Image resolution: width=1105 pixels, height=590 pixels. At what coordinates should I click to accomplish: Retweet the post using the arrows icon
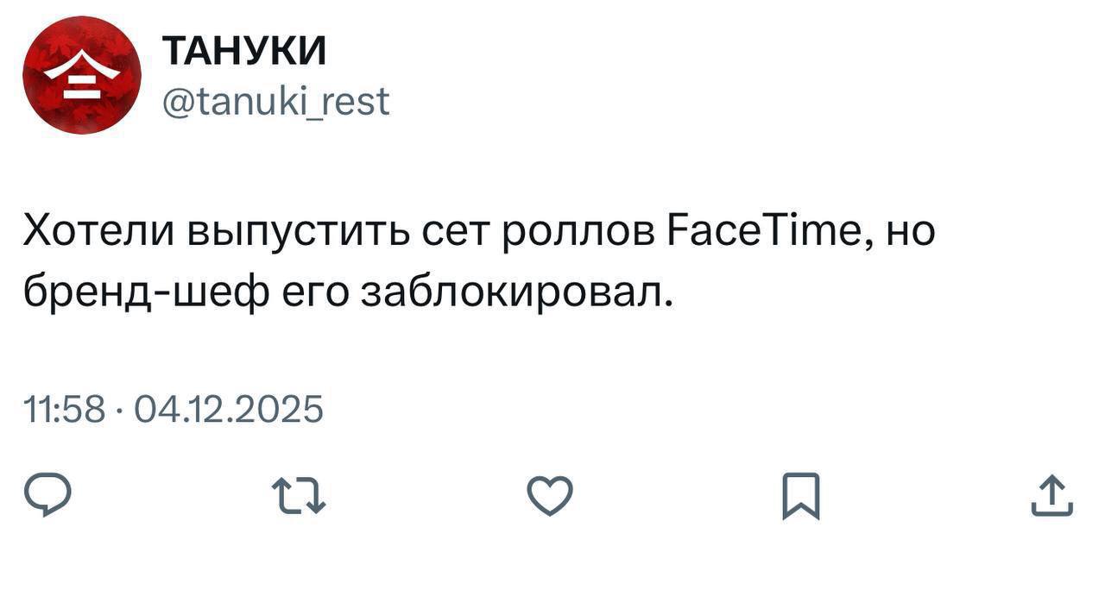[x=299, y=498]
